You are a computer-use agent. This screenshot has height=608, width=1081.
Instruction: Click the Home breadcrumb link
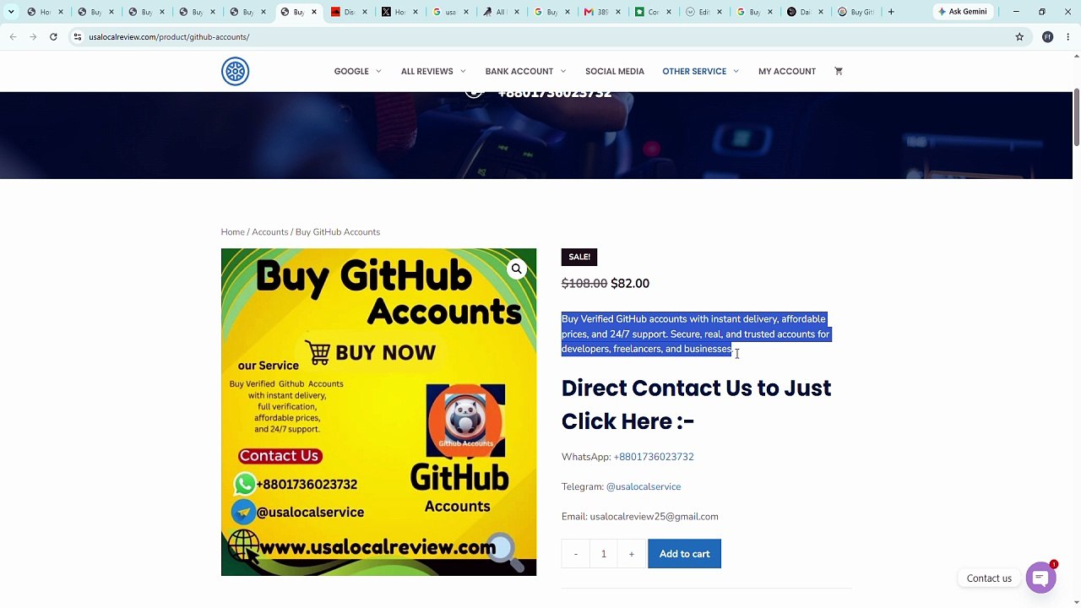coord(232,232)
